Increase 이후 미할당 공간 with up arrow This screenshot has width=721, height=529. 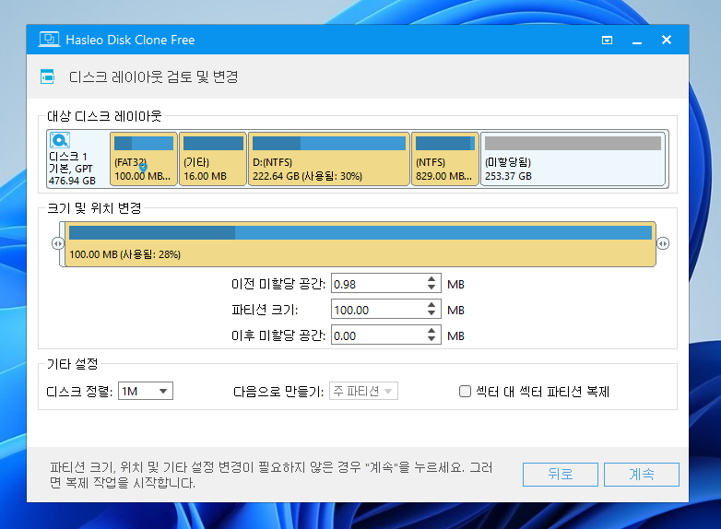(431, 331)
